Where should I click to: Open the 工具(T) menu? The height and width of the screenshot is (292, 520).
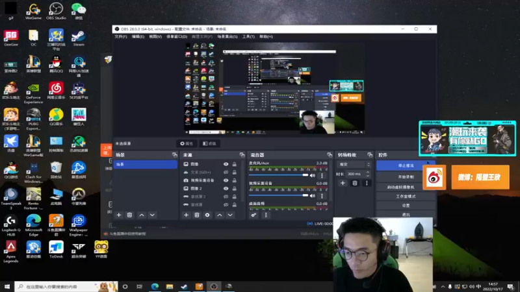(248, 37)
